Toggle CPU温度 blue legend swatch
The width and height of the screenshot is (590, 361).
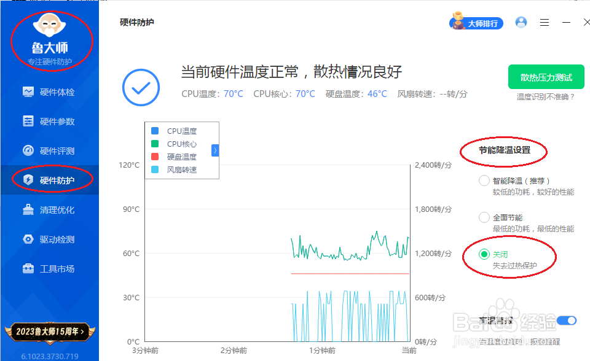click(155, 131)
